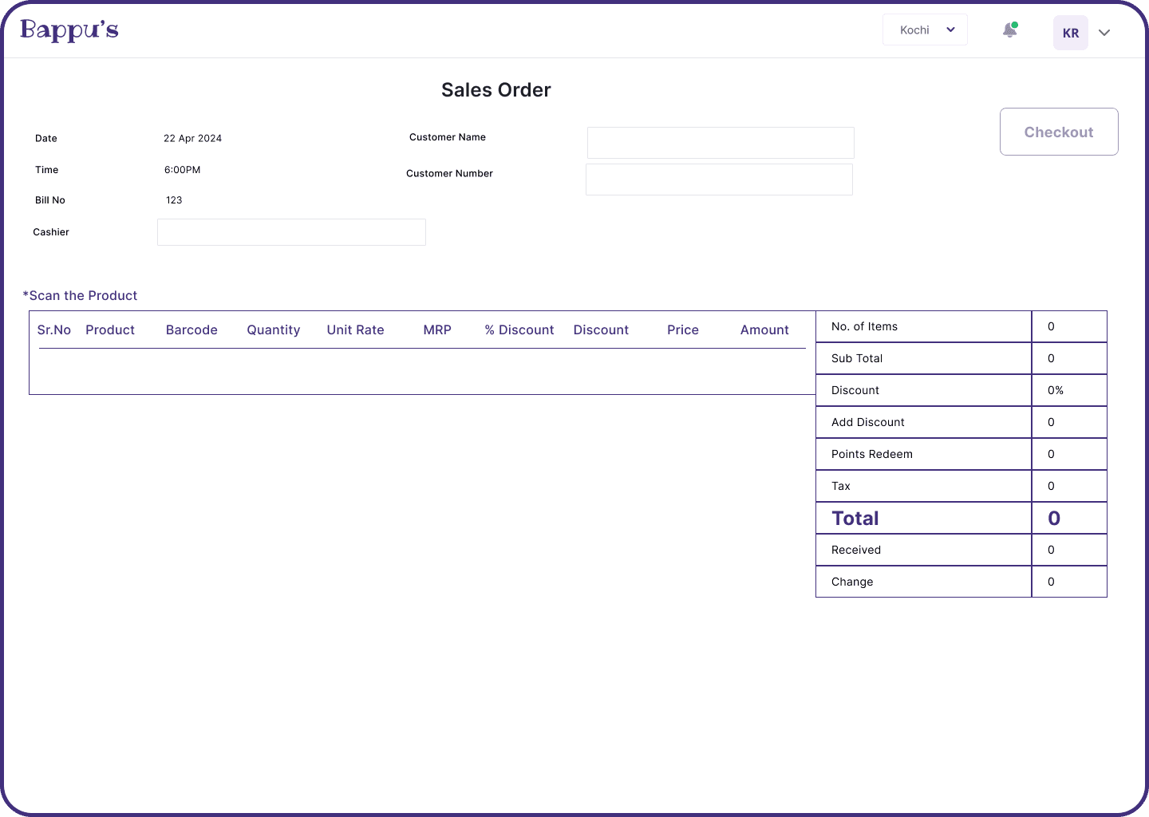Click the Received value cell

1069,550
